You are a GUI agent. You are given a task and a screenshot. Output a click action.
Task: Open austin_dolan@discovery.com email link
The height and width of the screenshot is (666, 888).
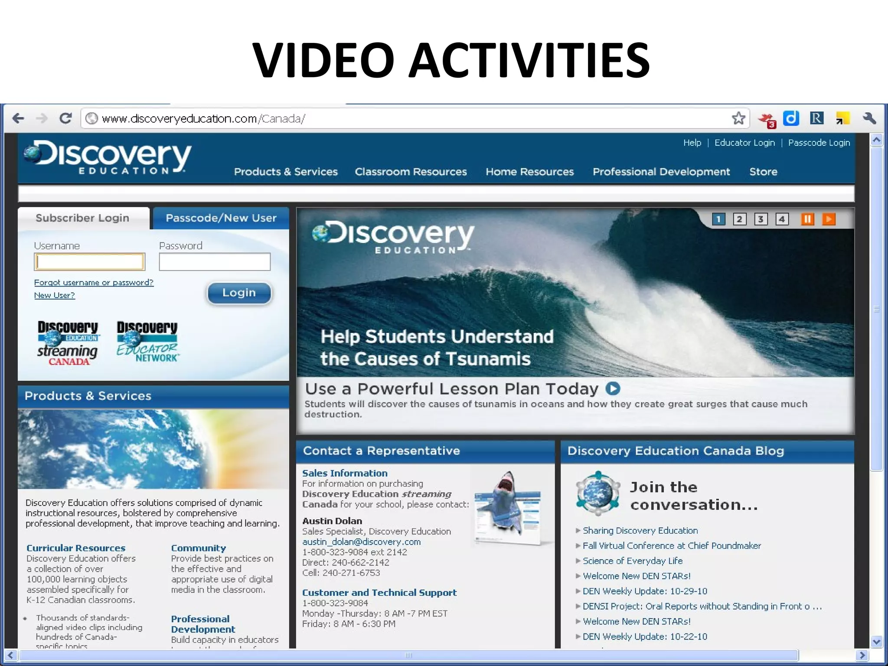click(361, 542)
